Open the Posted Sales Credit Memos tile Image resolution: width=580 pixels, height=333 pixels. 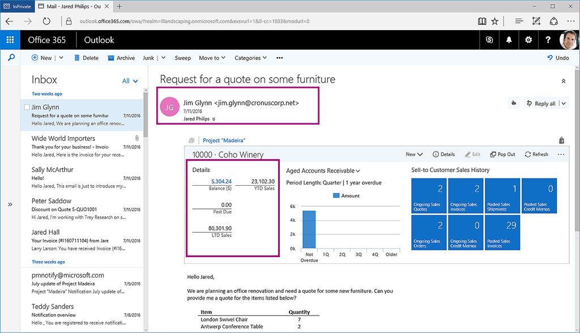coord(539,196)
